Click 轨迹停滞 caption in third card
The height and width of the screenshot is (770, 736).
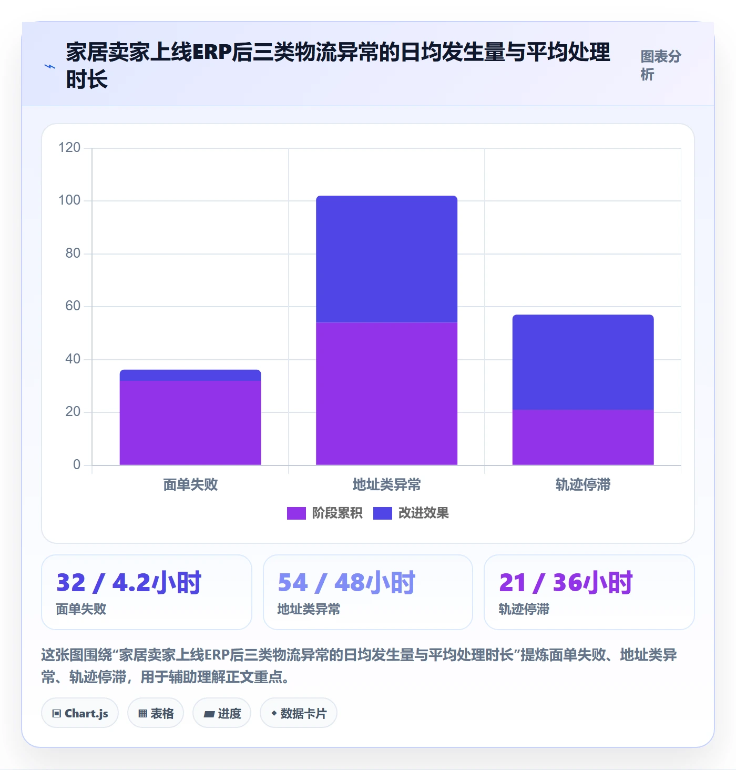tap(524, 609)
